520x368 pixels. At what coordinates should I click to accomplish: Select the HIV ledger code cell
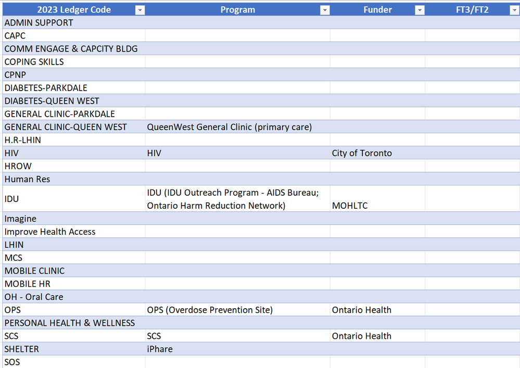[x=74, y=153]
